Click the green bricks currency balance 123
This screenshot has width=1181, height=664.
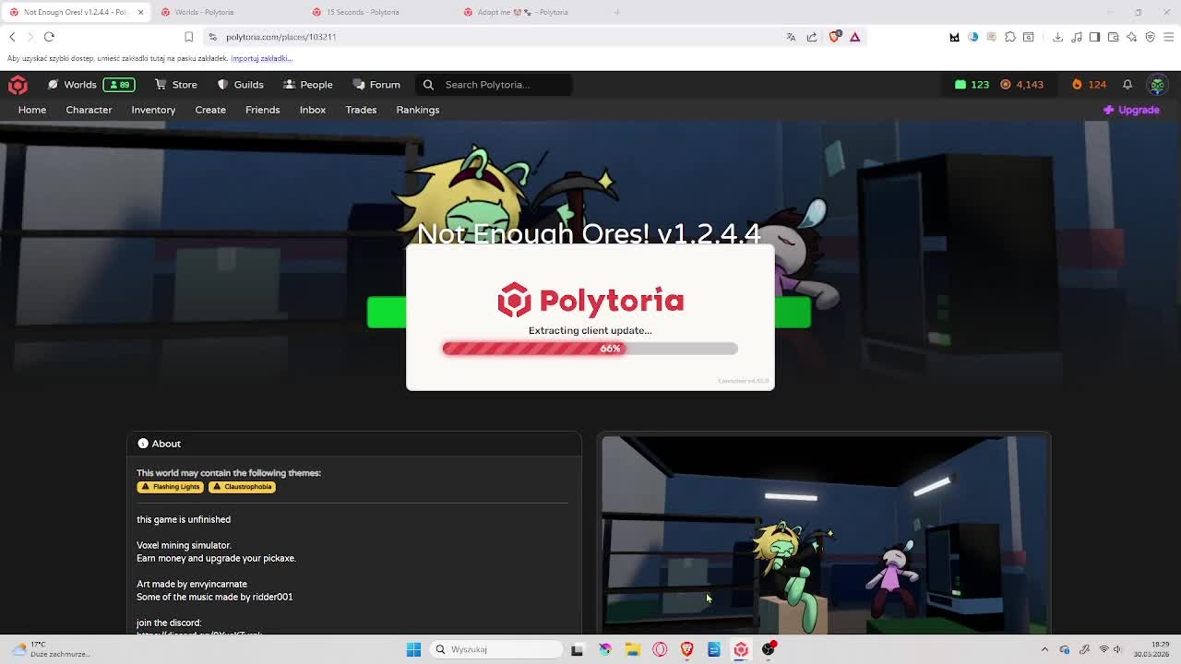click(x=972, y=85)
